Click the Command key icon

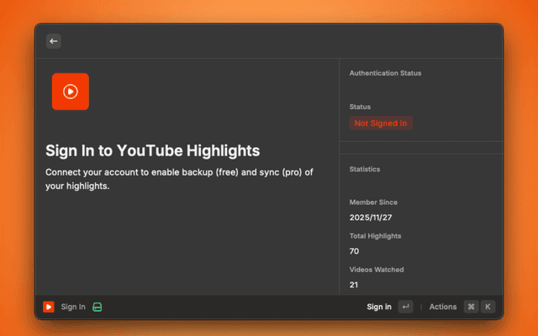point(471,307)
